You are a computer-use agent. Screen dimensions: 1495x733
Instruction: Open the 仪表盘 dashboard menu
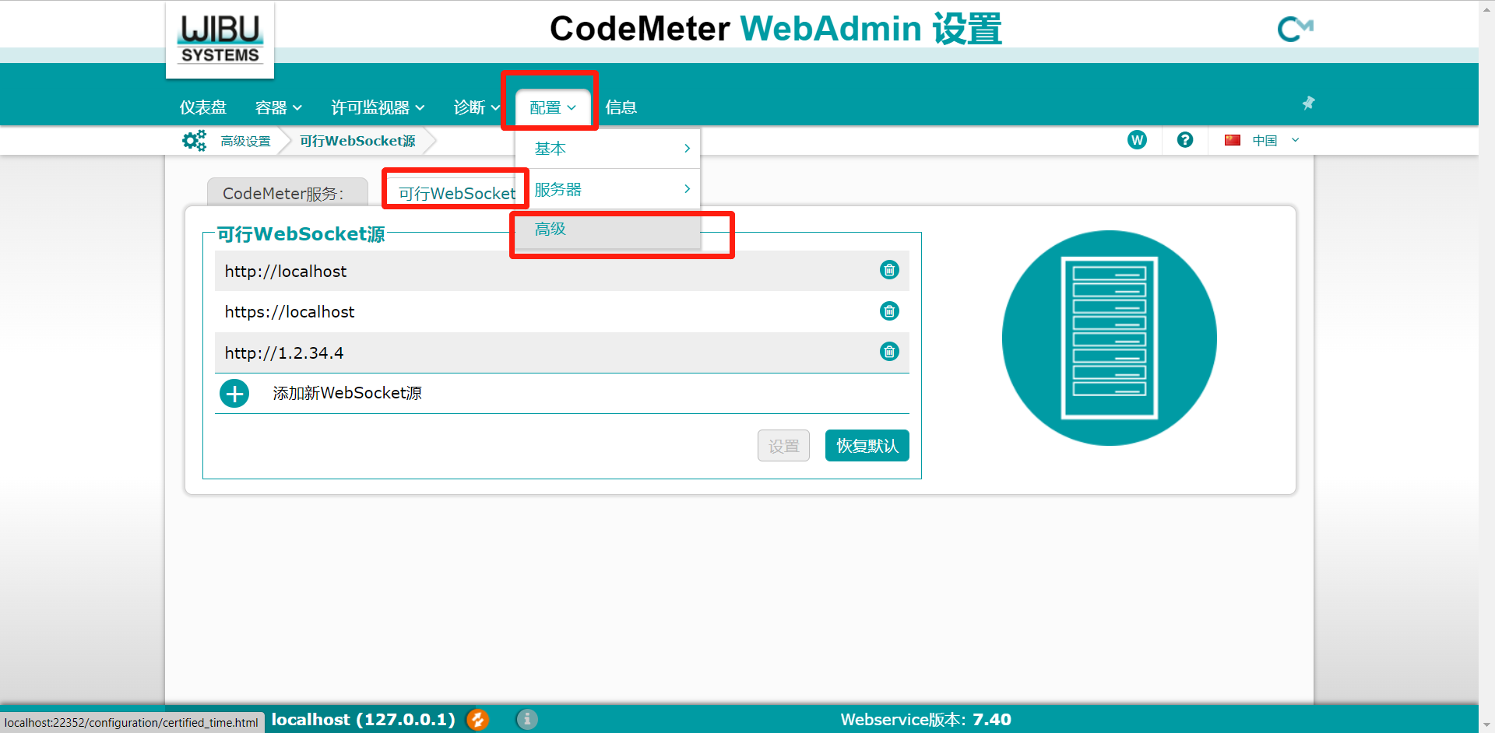203,107
